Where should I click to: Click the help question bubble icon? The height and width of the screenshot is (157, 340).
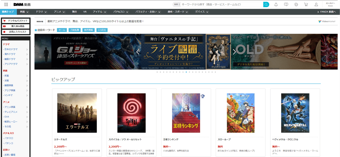click(x=286, y=4)
